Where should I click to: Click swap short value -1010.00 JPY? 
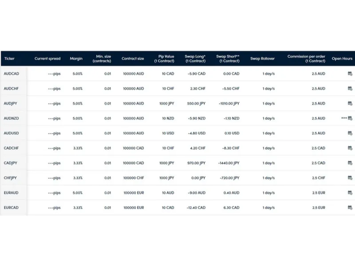tap(229, 104)
